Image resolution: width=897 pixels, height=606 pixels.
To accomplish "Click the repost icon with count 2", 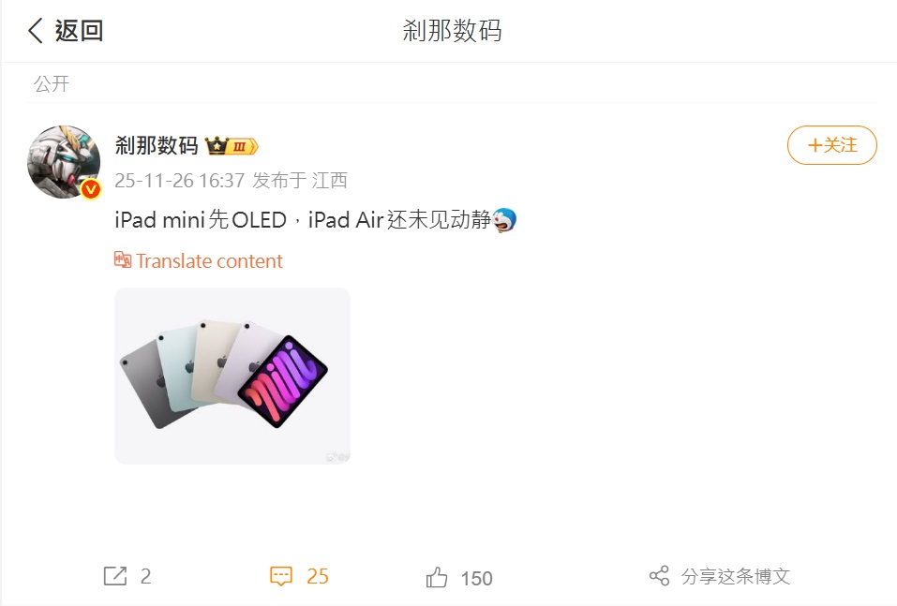I will click(x=115, y=576).
